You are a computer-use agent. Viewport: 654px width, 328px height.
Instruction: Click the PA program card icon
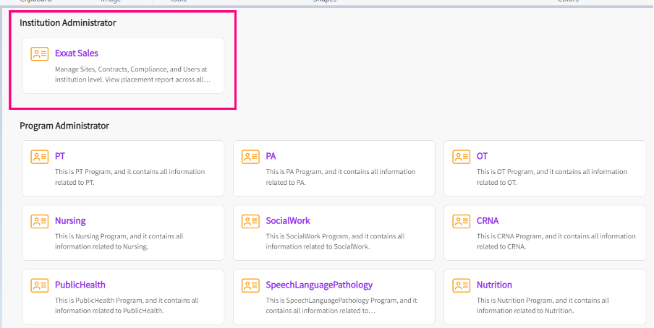click(250, 157)
